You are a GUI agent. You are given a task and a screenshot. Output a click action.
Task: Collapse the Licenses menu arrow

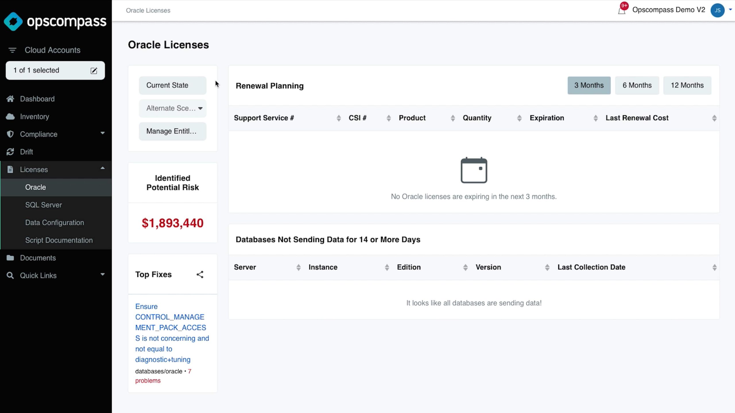(102, 168)
